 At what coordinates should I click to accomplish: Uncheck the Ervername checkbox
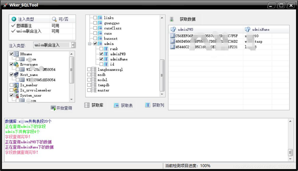click(11, 64)
